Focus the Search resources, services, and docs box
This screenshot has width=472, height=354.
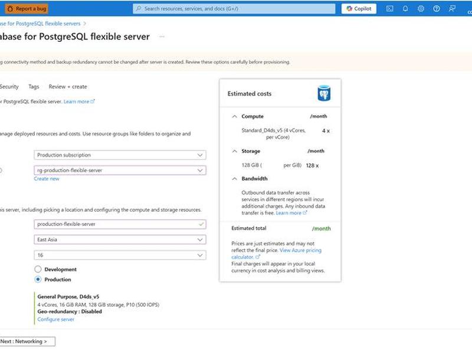point(234,9)
